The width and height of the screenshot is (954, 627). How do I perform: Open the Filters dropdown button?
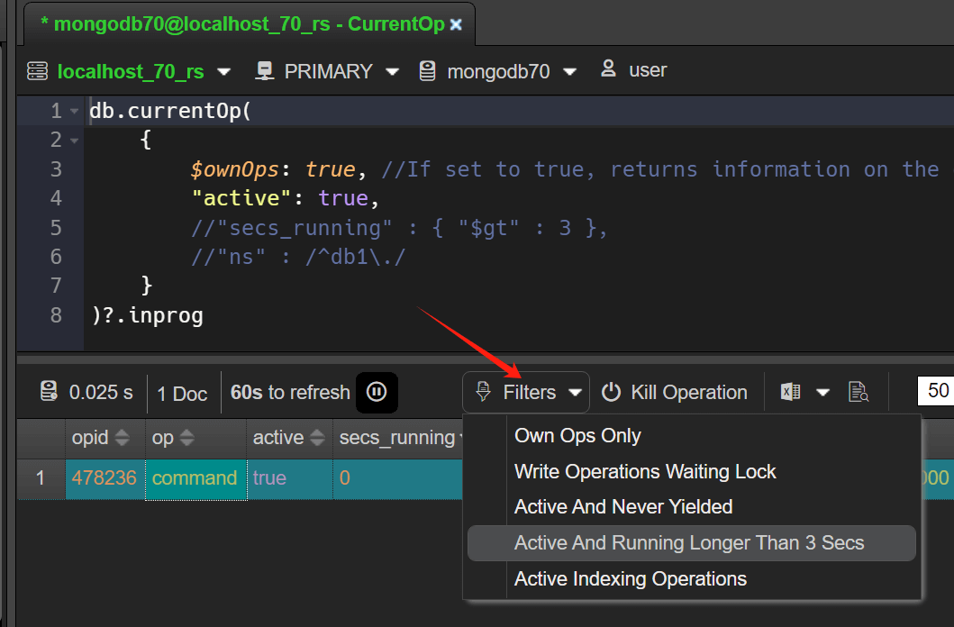point(526,392)
